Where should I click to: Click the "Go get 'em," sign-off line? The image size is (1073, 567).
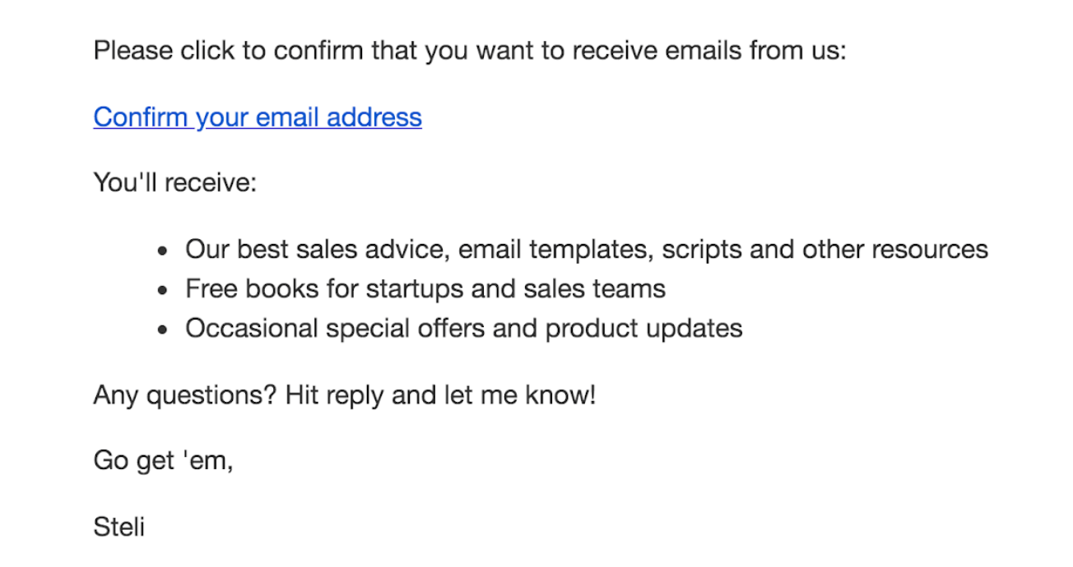[x=164, y=460]
